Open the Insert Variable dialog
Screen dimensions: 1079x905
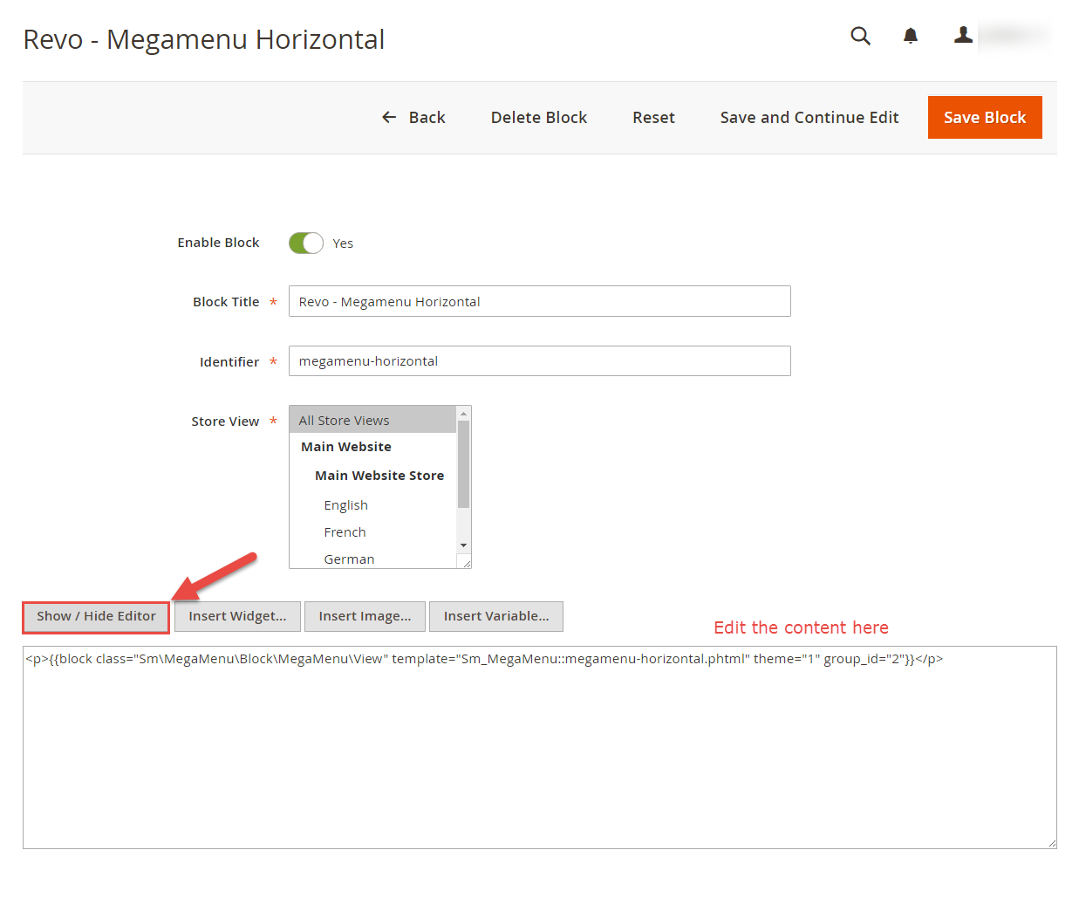tap(496, 616)
